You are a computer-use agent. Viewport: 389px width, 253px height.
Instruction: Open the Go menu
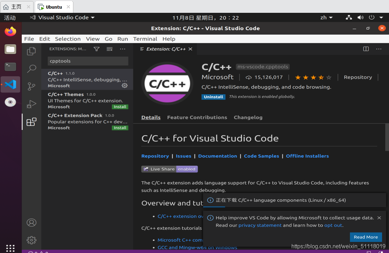[108, 39]
